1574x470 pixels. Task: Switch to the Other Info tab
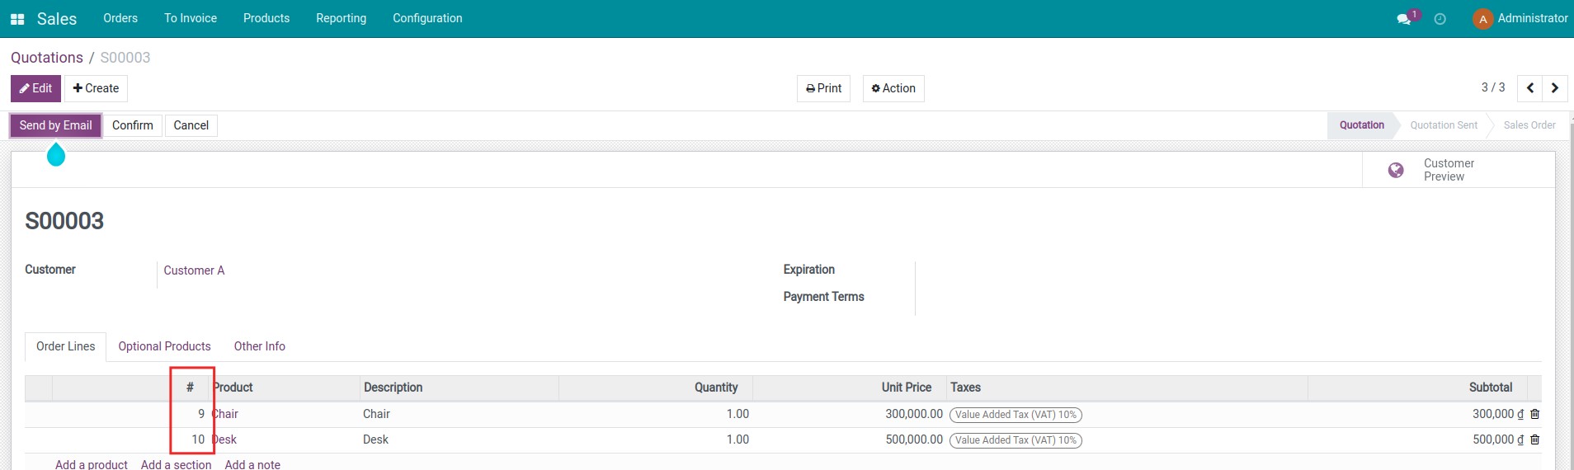coord(259,346)
